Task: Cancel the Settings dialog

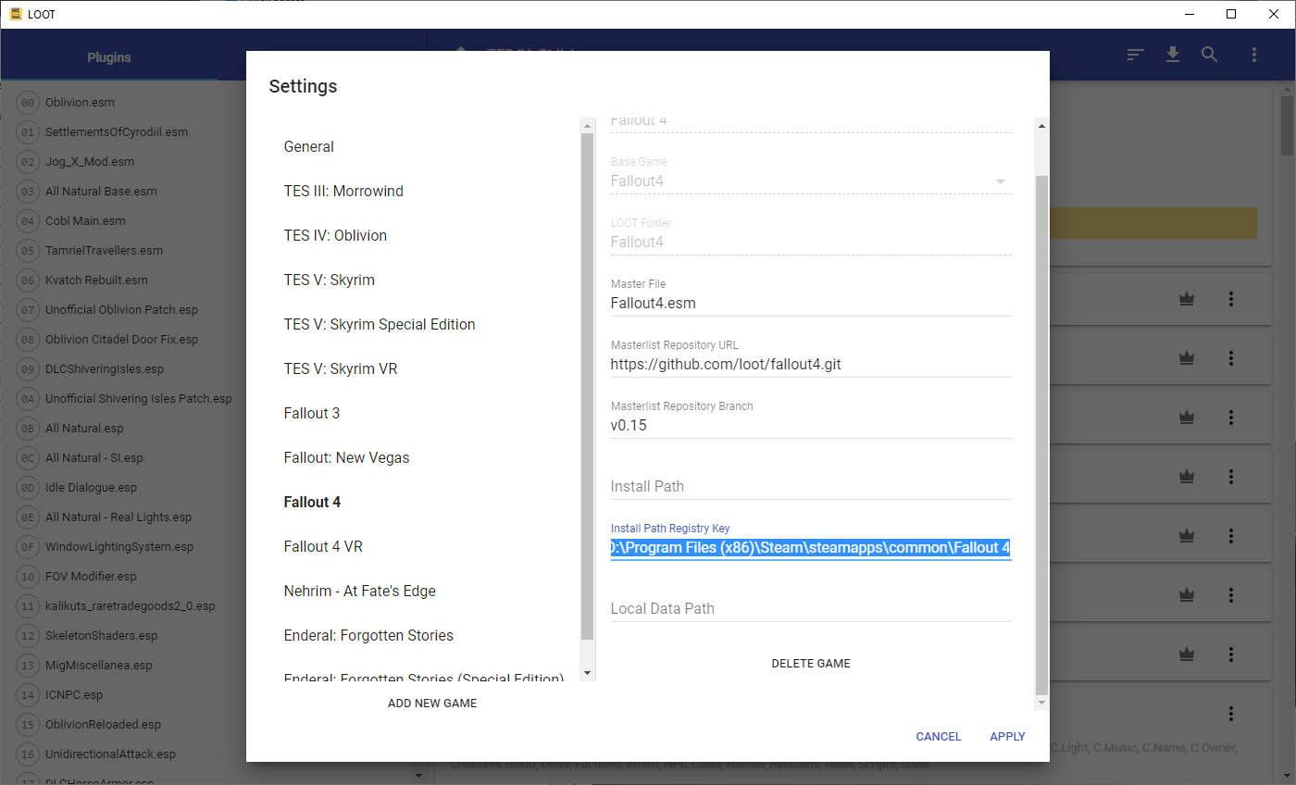Action: click(x=939, y=737)
